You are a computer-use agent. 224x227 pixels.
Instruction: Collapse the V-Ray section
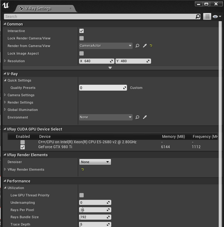[5, 73]
